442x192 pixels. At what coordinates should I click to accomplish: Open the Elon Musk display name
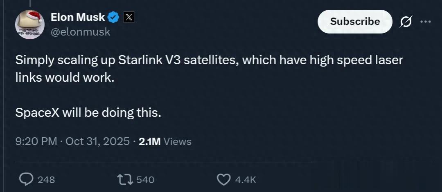[78, 17]
